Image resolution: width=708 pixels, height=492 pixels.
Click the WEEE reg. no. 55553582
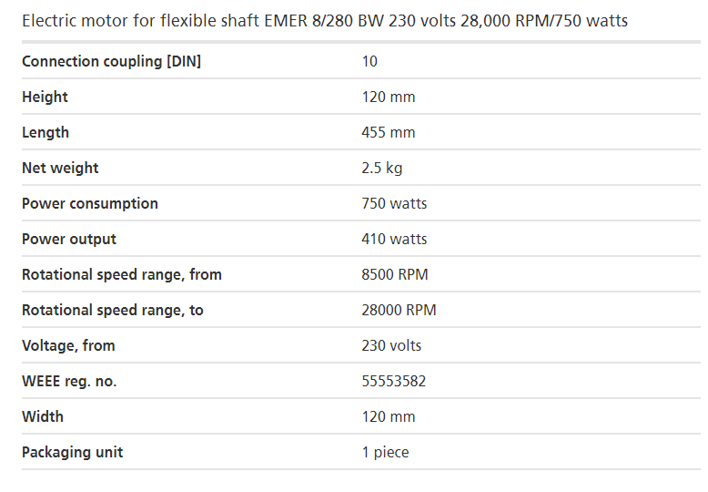(394, 381)
